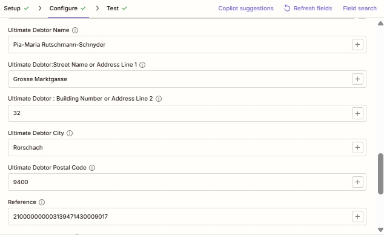Click the Refresh fields link
The height and width of the screenshot is (235, 384).
coord(313,8)
